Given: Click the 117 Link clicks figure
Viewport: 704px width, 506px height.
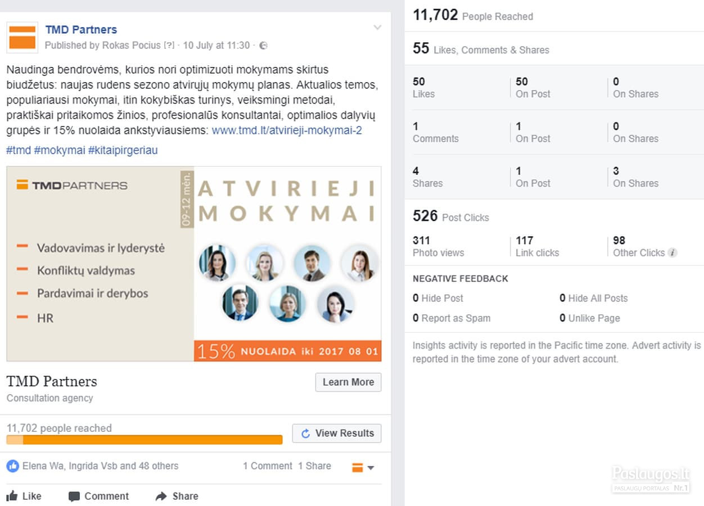Looking at the screenshot, I should point(538,246).
